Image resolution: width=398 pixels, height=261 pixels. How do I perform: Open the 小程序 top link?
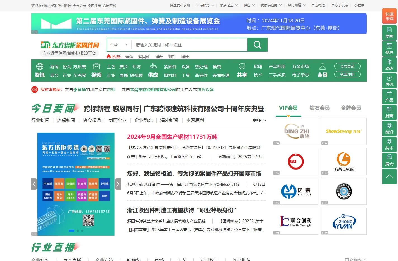pos(359,5)
